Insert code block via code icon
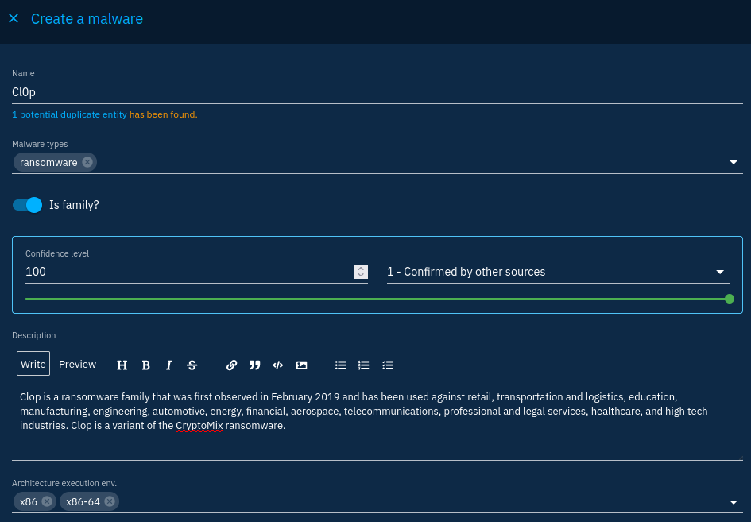Image resolution: width=751 pixels, height=522 pixels. [x=277, y=365]
